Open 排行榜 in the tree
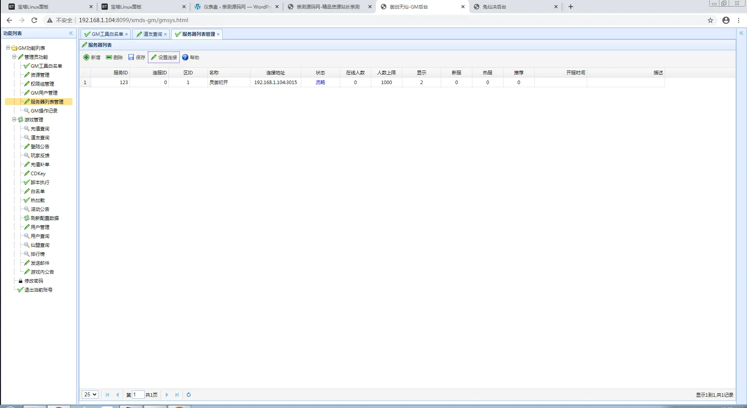This screenshot has width=747, height=408. click(x=37, y=254)
